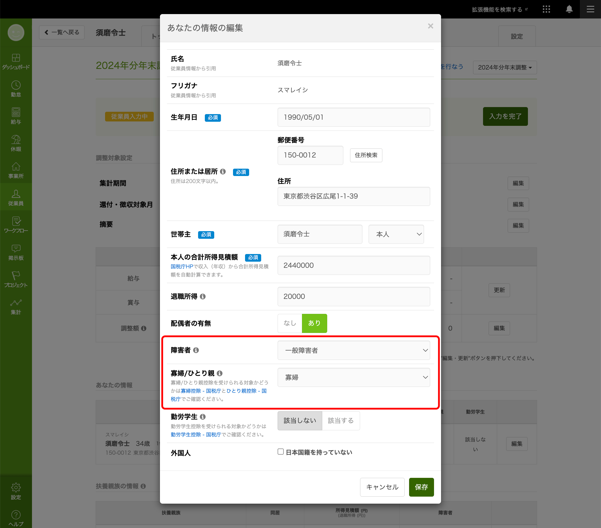Open the 世帯主 relationship dropdown 本人

(x=396, y=234)
